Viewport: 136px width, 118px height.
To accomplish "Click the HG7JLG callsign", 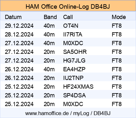I will coord(74,61).
